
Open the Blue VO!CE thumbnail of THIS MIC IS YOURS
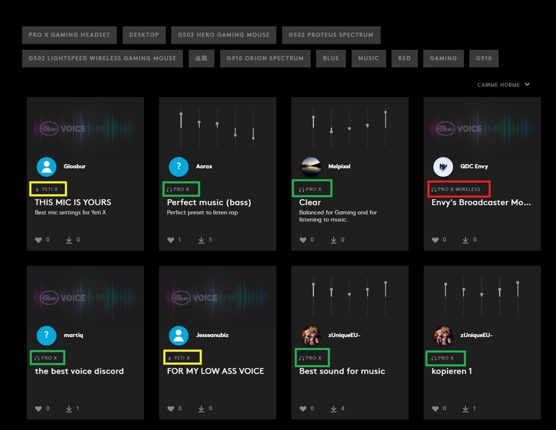[86, 129]
